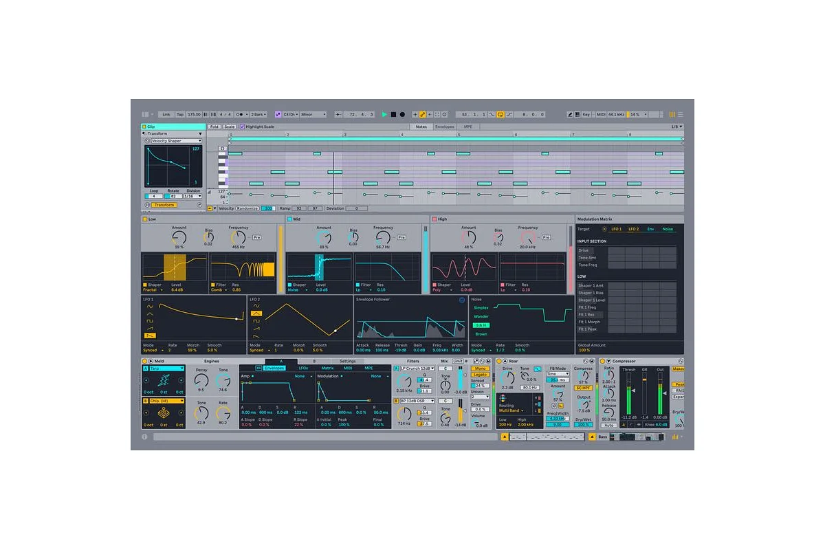The image size is (825, 550).
Task: Click the yellow track icon beside Bass
Action: 592,437
